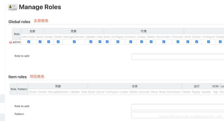Remove the admin role with red X icon

11,42
